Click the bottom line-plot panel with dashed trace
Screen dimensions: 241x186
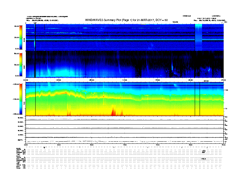(124, 140)
